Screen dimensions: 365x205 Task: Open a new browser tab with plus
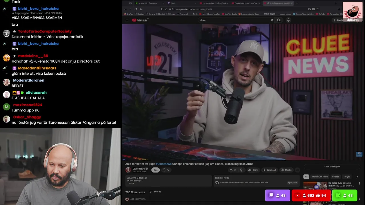[x=297, y=3]
